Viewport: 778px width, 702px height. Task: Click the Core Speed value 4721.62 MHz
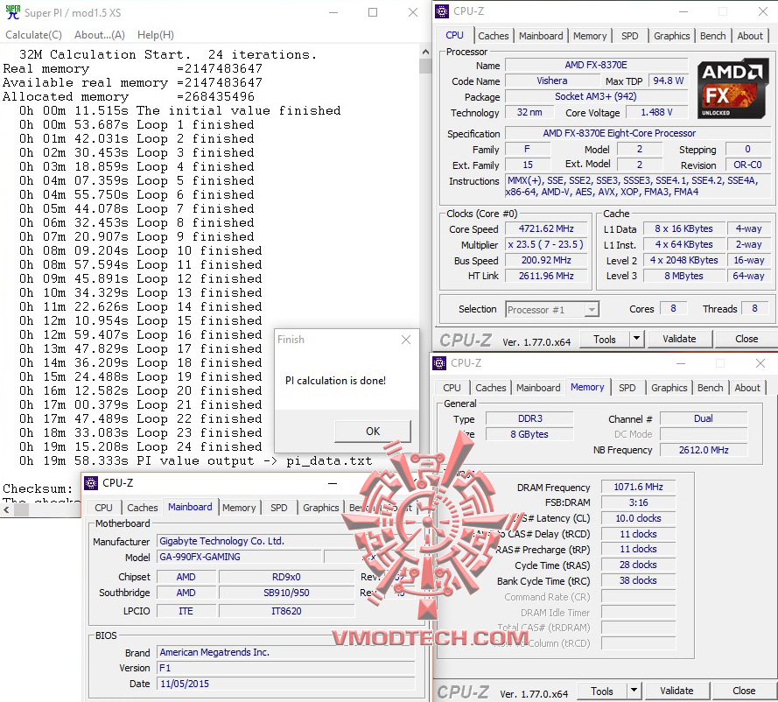pos(546,228)
